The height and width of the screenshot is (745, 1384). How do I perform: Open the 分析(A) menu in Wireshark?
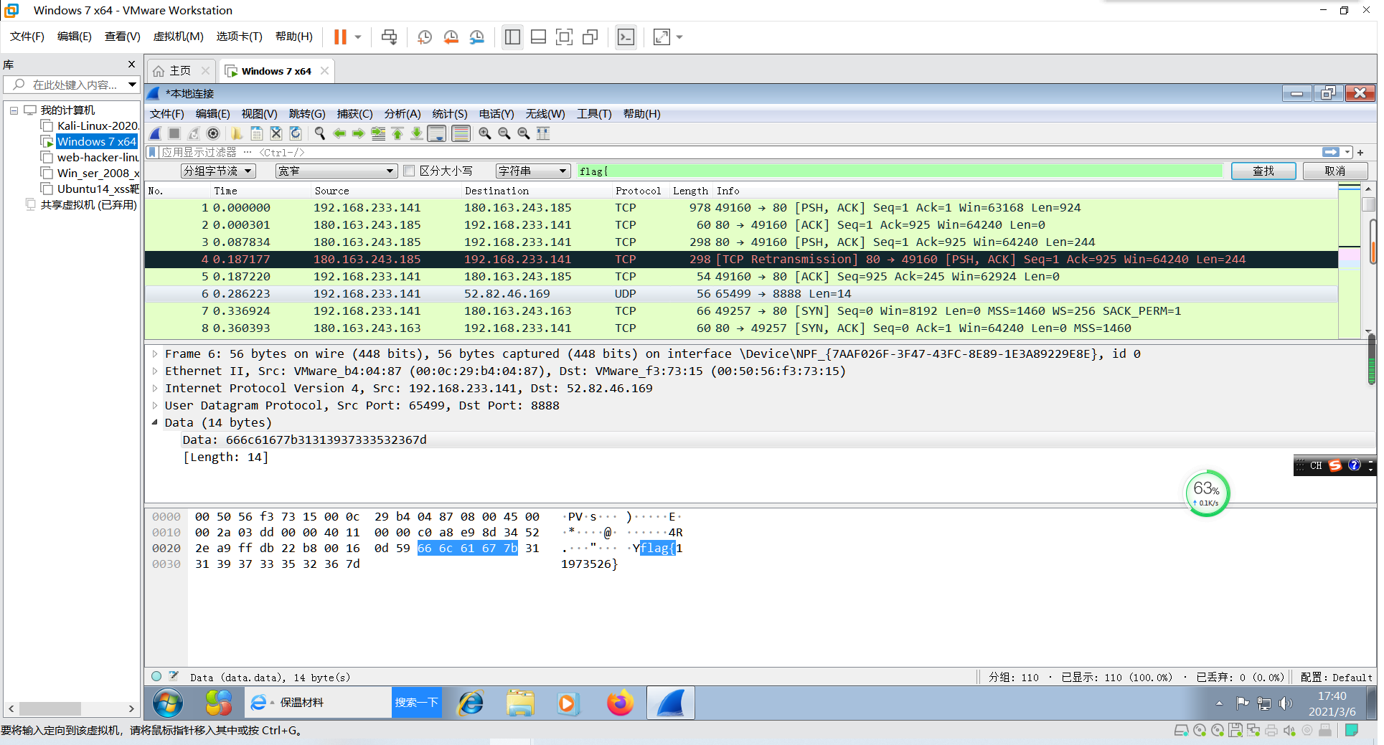click(x=402, y=114)
